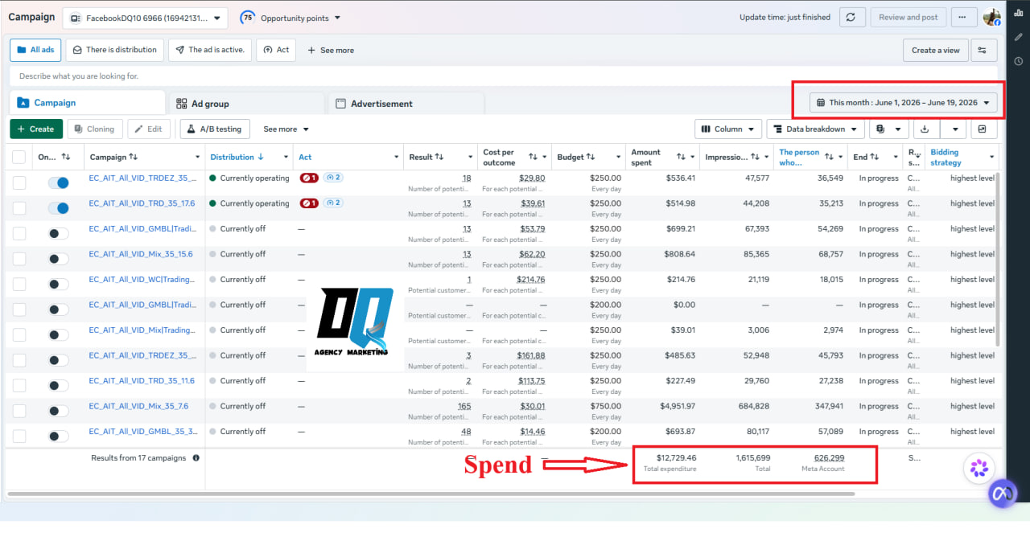1030x541 pixels.
Task: Switch to the Ad group tab
Action: pyautogui.click(x=247, y=104)
